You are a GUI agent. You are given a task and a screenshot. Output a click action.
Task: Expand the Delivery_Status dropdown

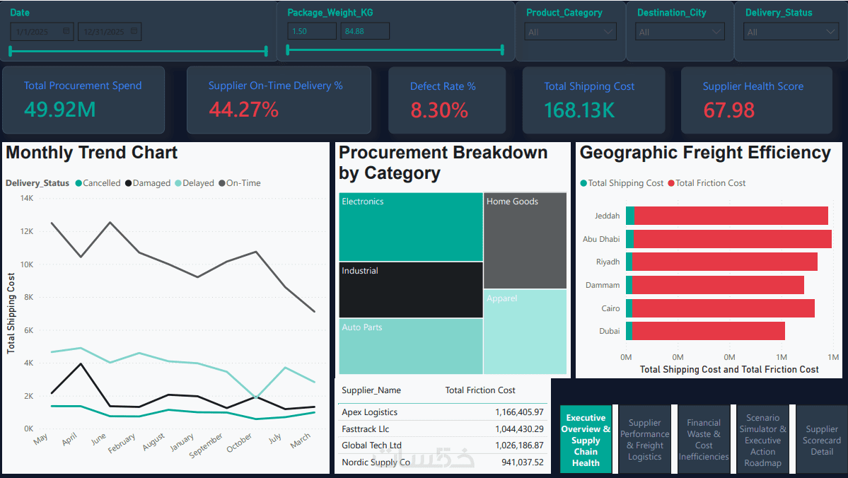click(791, 32)
